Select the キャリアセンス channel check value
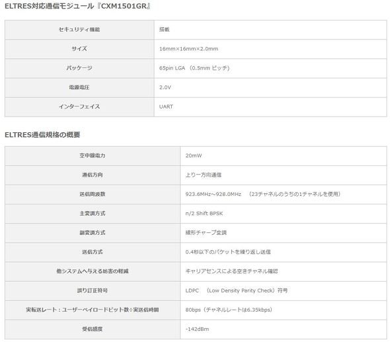Screen dimensions: 390x342 pyautogui.click(x=231, y=271)
